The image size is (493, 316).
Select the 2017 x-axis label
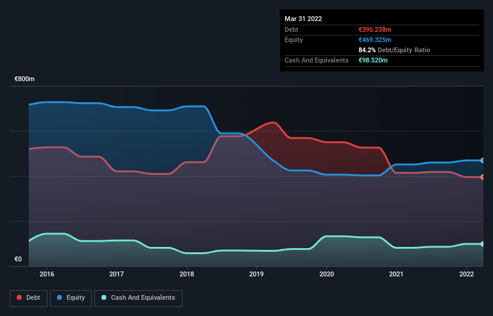(x=116, y=274)
